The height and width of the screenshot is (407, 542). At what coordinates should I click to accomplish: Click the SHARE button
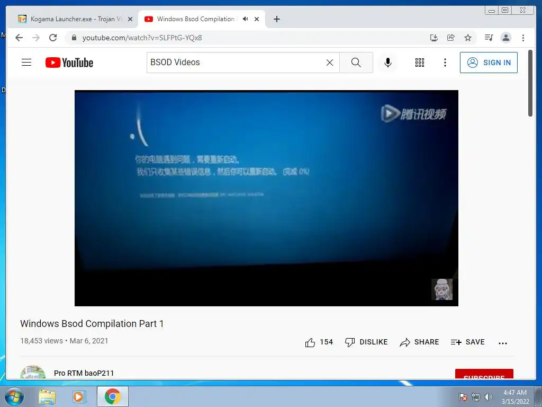pos(419,342)
